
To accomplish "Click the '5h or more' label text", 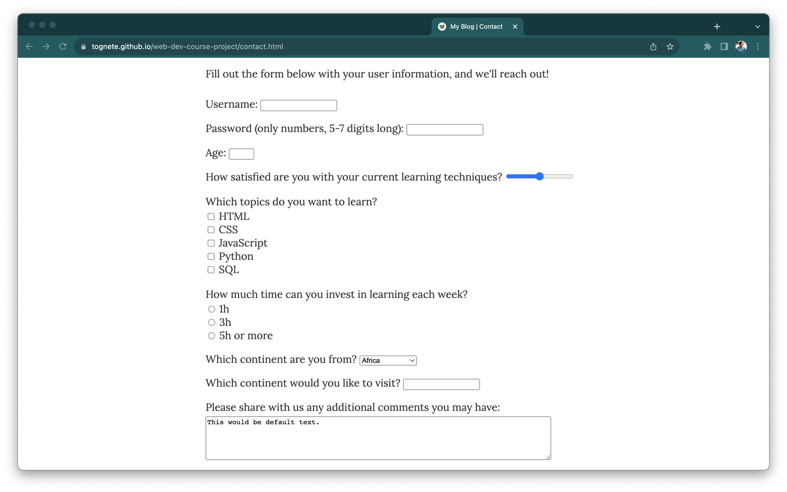I will click(x=246, y=336).
